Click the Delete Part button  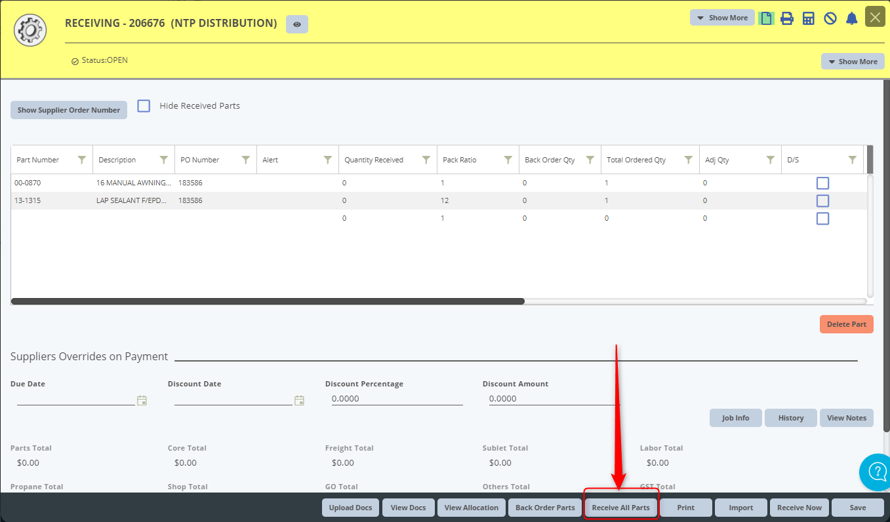[x=846, y=324]
